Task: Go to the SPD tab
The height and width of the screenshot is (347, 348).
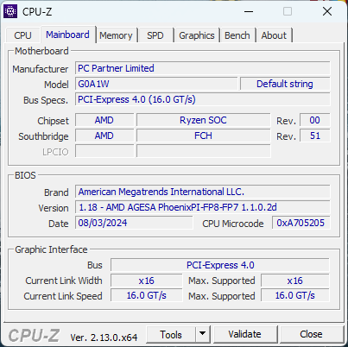Action: 155,35
